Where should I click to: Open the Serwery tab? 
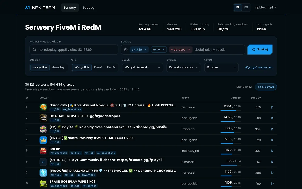(70, 8)
